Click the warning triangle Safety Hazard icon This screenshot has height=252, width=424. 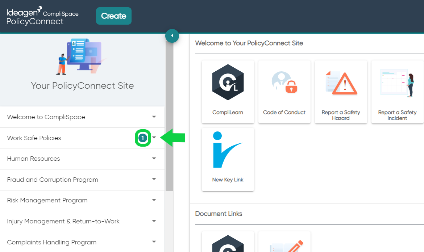coord(341,83)
